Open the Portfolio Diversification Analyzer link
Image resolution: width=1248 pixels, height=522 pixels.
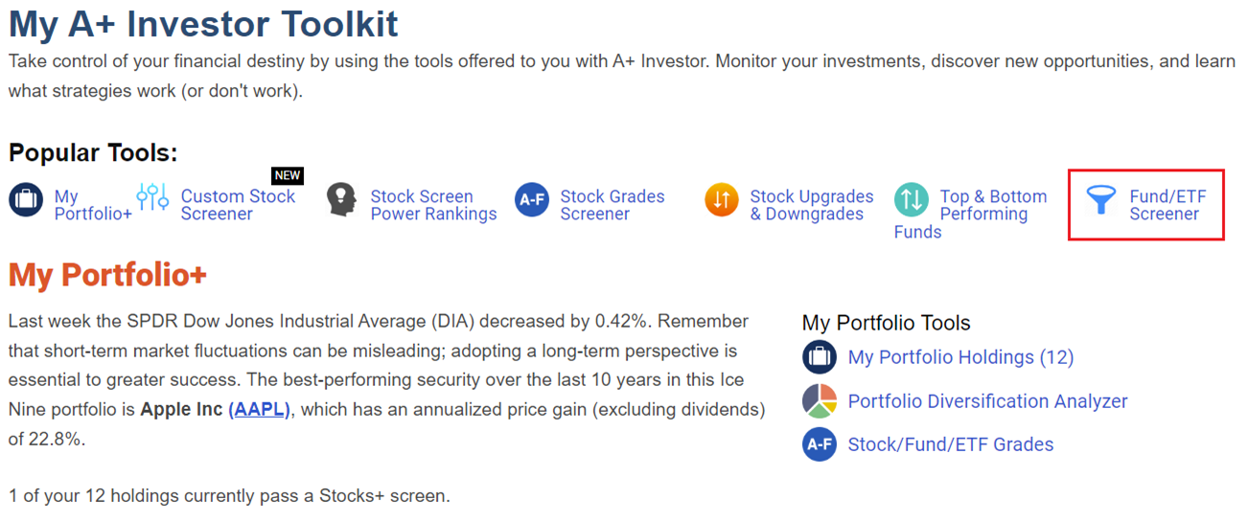point(987,401)
